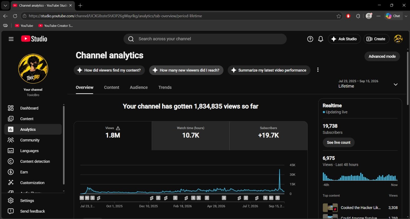Open the browser Settings and more ellipsis
410x219 pixels.
click(378, 16)
